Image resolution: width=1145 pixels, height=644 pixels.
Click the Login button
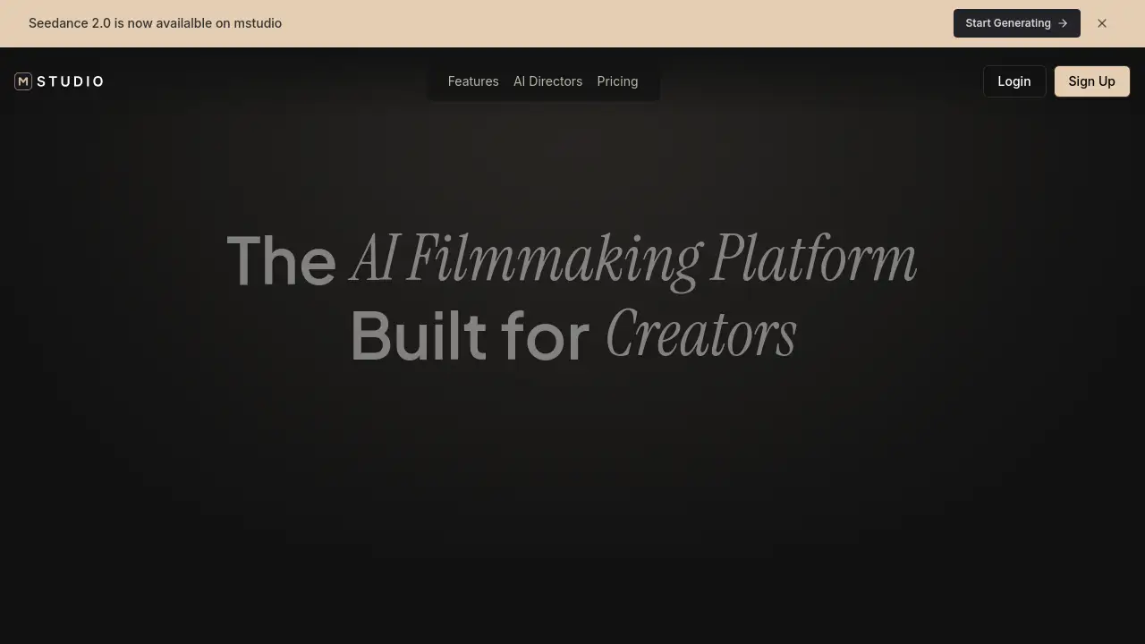[1014, 81]
